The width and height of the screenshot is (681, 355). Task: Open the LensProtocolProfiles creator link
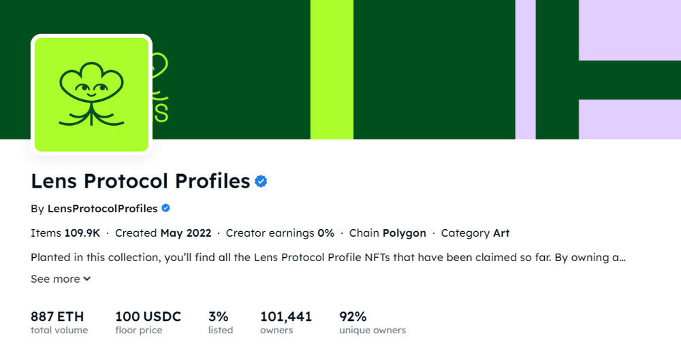(103, 209)
